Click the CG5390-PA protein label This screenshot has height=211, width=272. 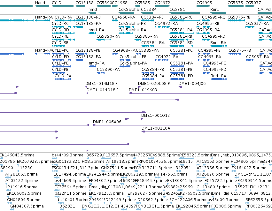click(x=108, y=70)
